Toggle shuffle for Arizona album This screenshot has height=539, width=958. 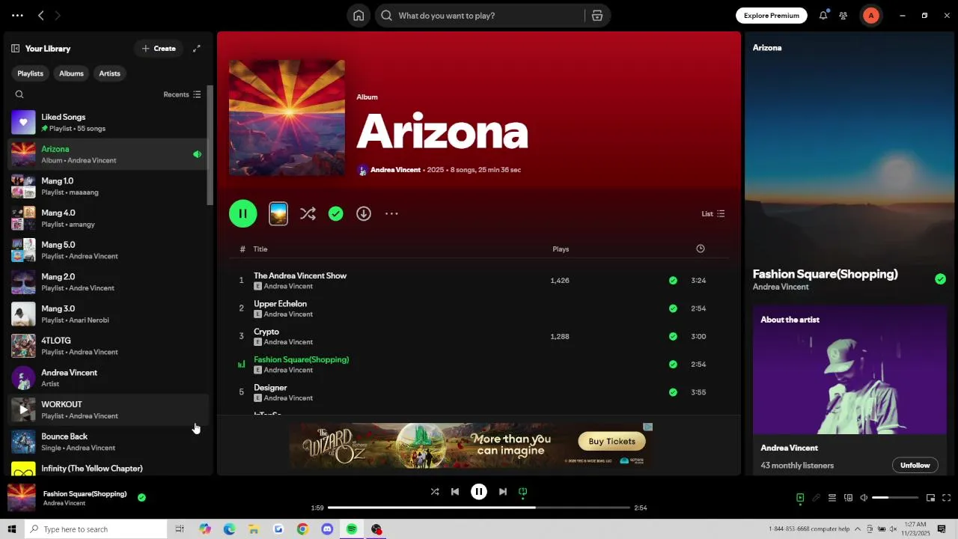[308, 214]
